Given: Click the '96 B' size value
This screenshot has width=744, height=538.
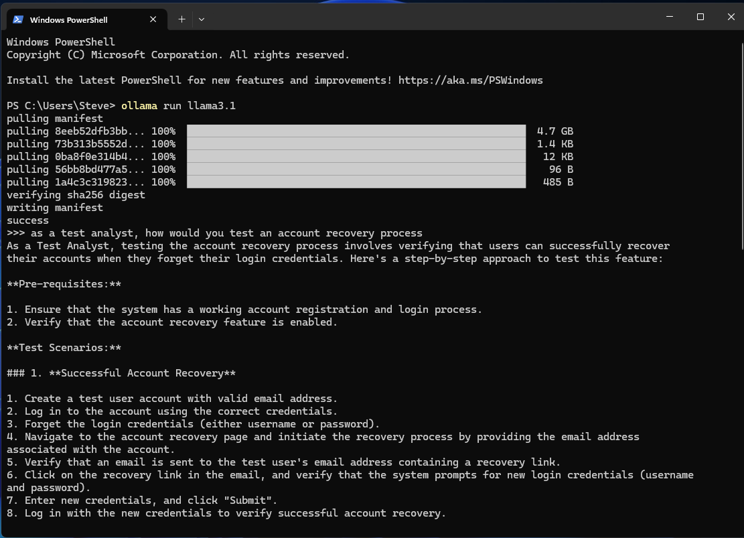Looking at the screenshot, I should coord(561,170).
